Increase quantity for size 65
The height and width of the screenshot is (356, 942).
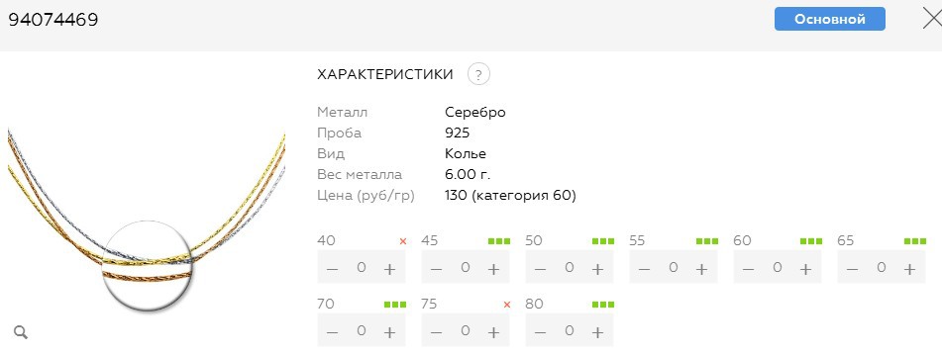(909, 269)
